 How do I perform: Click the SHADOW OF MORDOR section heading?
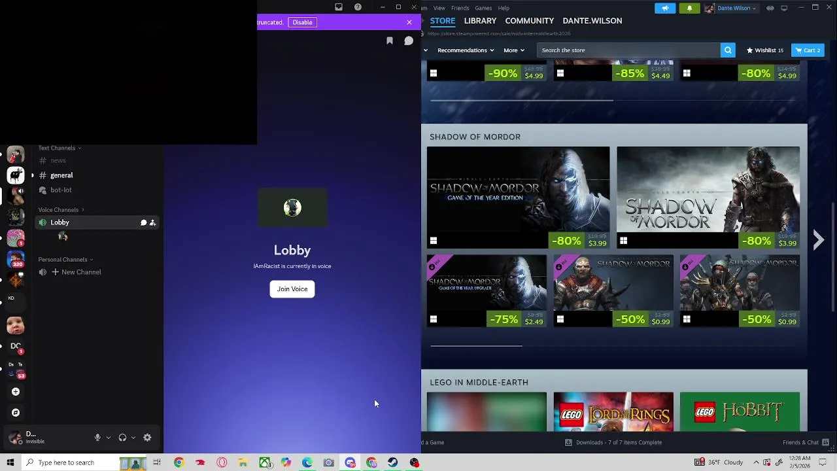coord(475,137)
